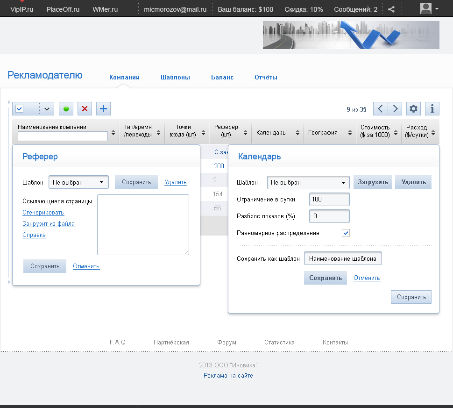
Task: Click the Ограничение в сутки field
Action: click(329, 199)
